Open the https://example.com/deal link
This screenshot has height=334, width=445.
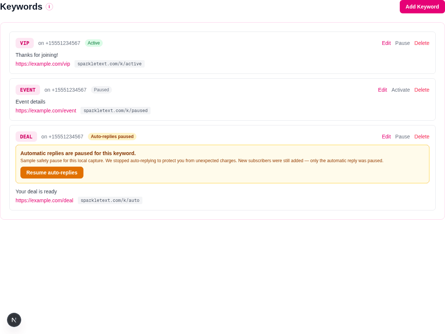point(44,200)
